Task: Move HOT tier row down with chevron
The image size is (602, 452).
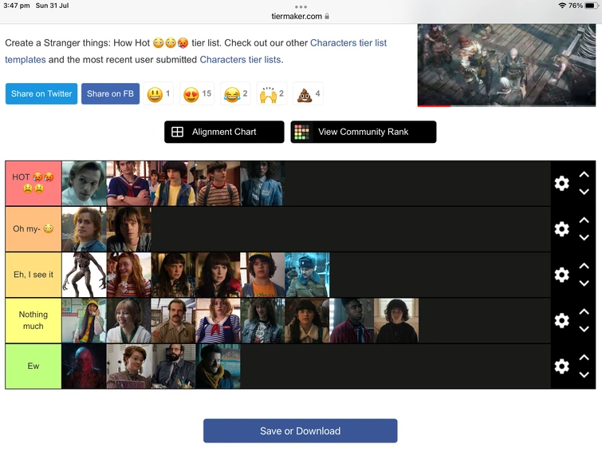Action: pyautogui.click(x=584, y=192)
